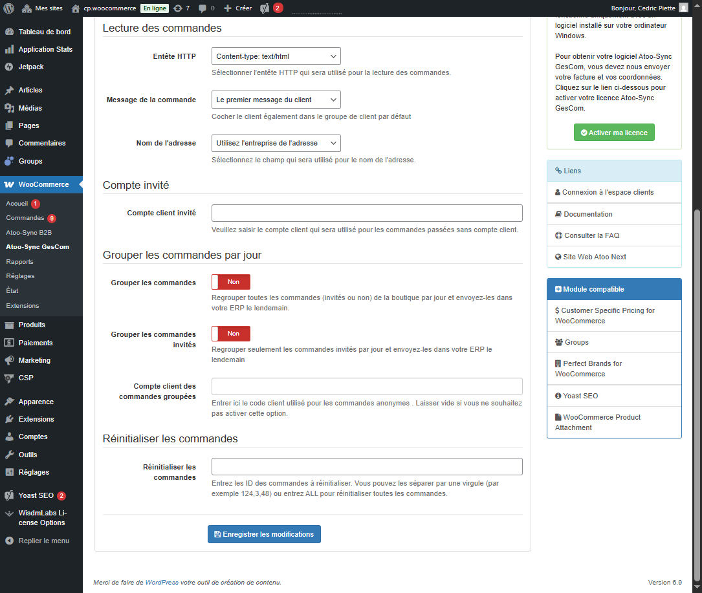This screenshot has height=593, width=702.
Task: Open the Nom de l'adresse dropdown
Action: click(x=276, y=143)
